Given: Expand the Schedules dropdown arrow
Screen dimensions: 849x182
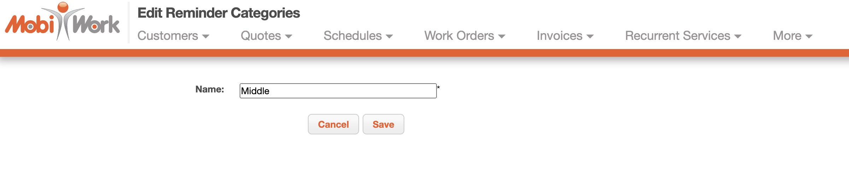Looking at the screenshot, I should (389, 36).
